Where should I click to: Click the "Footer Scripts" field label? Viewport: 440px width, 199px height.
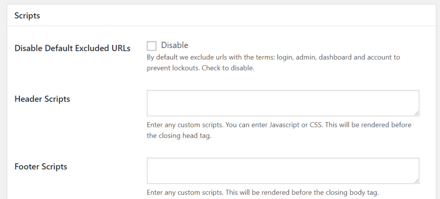[41, 166]
